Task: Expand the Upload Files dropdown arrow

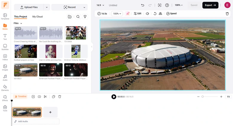Action: pos(47,7)
